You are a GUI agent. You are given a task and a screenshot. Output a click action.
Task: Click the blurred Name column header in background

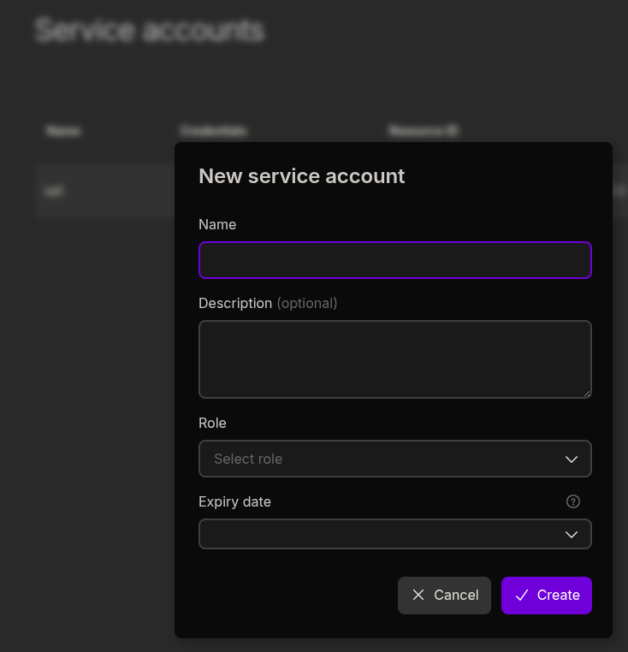click(63, 131)
